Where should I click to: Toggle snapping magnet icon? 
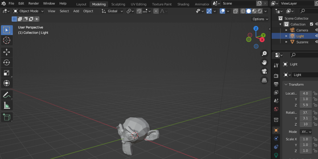139,11
